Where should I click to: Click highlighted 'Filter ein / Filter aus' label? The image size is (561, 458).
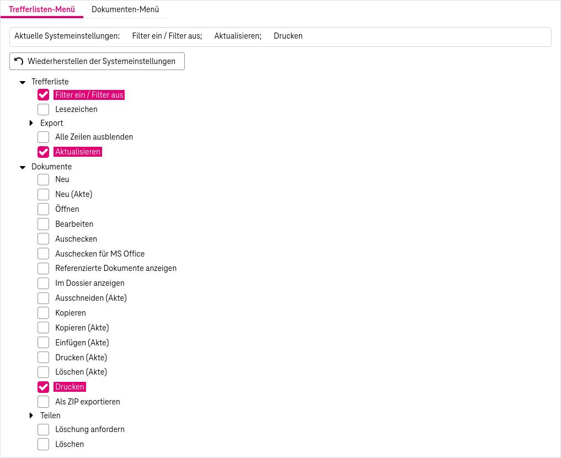[x=89, y=95]
